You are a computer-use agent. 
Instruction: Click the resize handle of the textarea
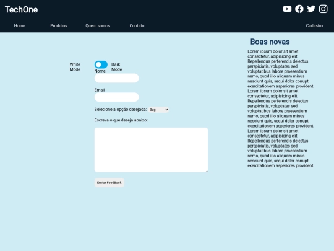tap(207, 170)
